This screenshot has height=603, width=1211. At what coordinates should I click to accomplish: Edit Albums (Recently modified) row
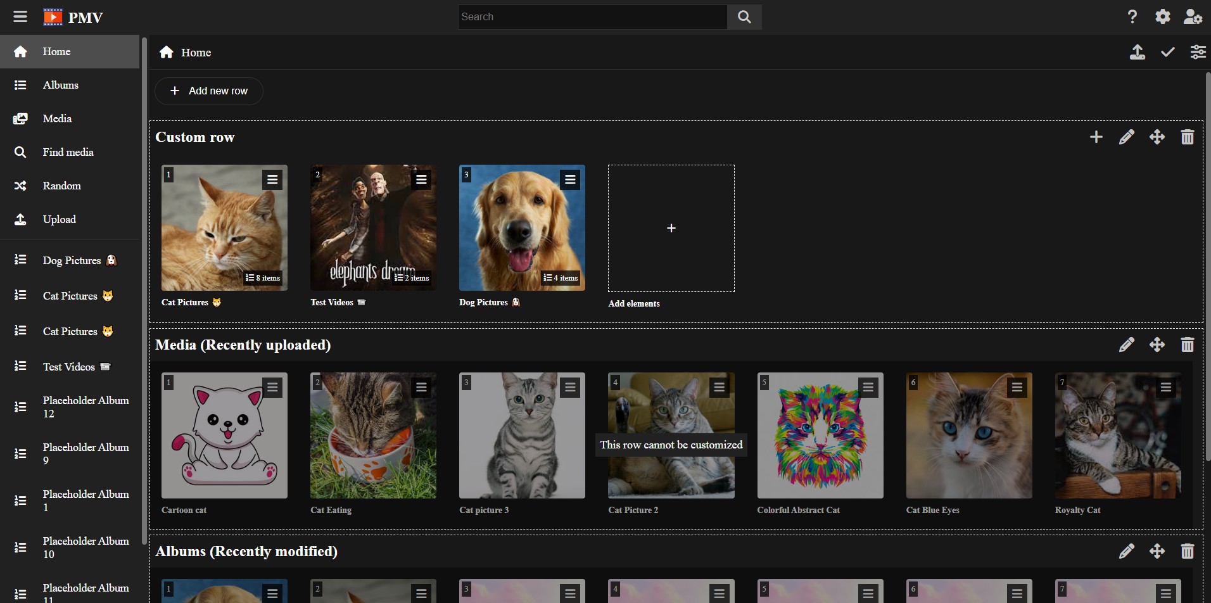1127,551
